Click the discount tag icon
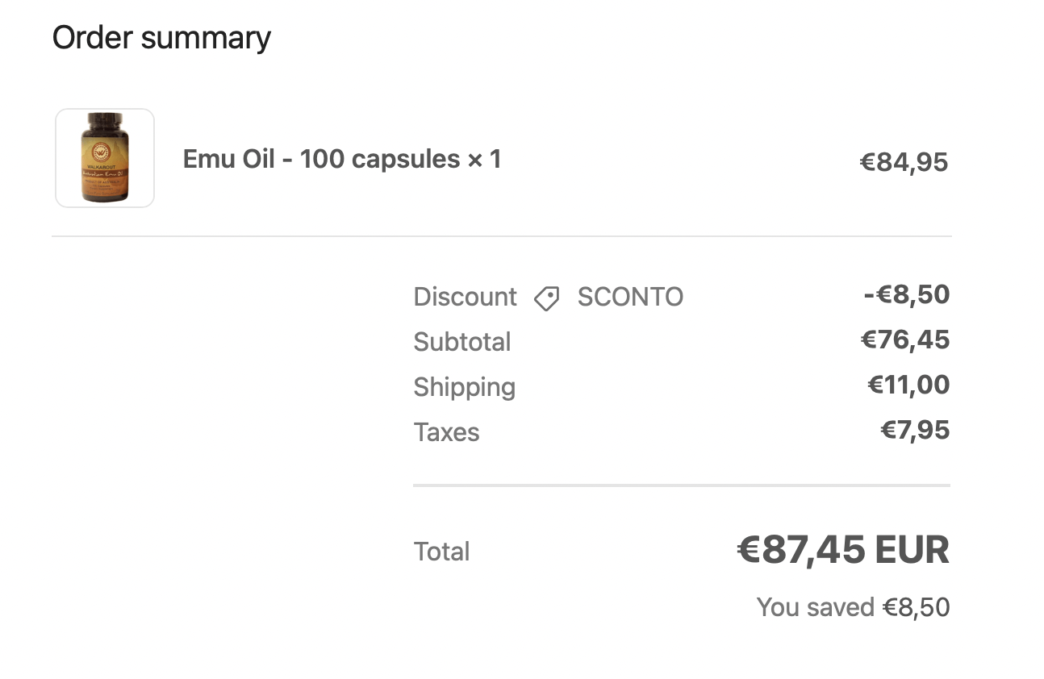 point(546,298)
